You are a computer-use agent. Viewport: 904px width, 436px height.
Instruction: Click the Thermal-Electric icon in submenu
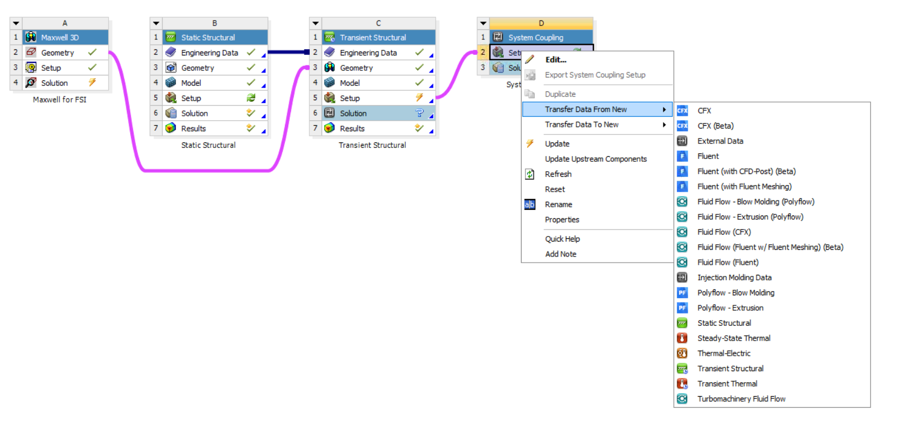point(682,353)
